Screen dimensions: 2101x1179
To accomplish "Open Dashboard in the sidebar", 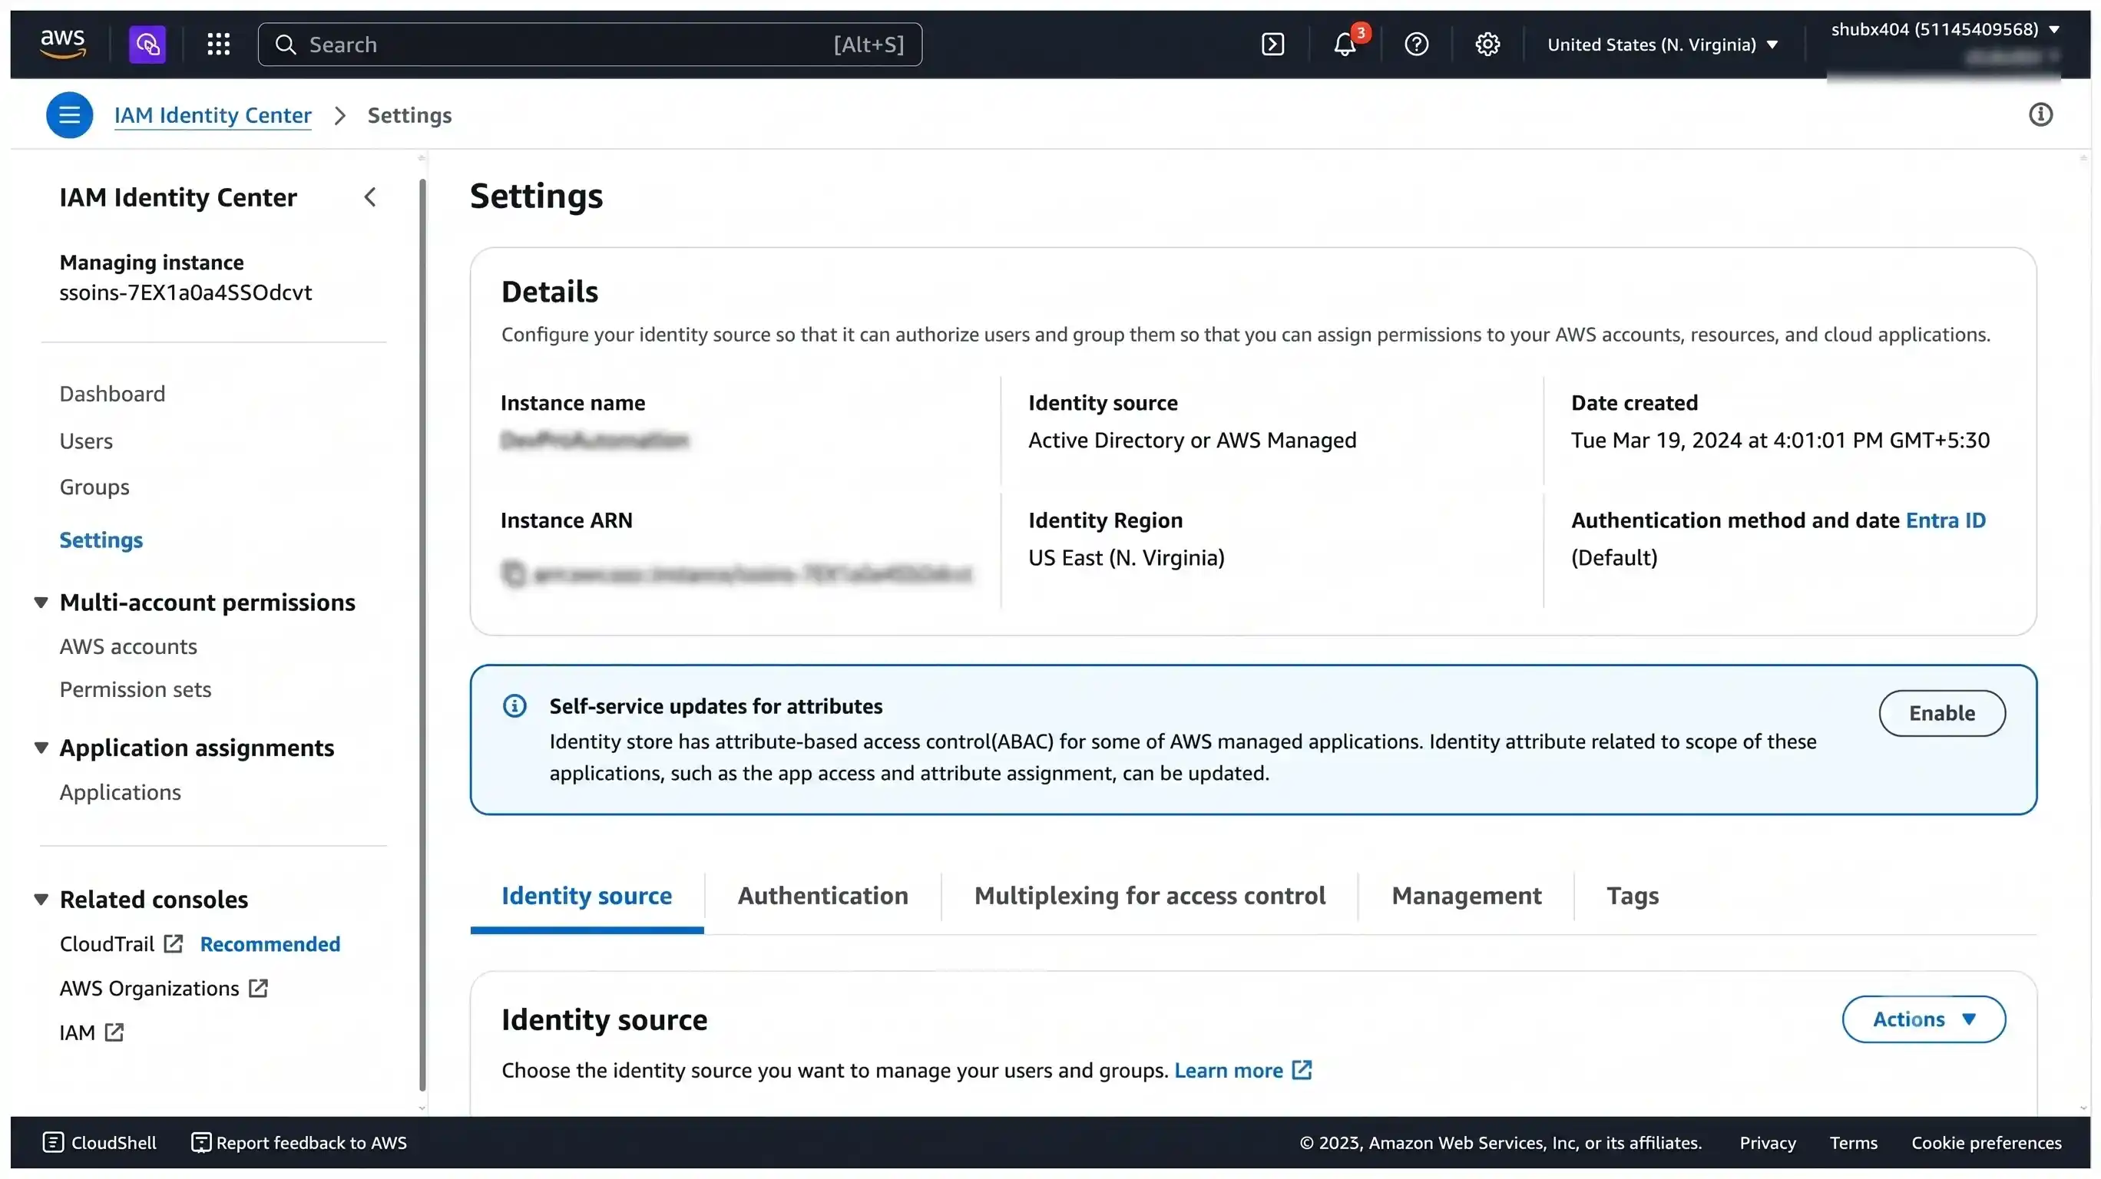I will pyautogui.click(x=113, y=394).
